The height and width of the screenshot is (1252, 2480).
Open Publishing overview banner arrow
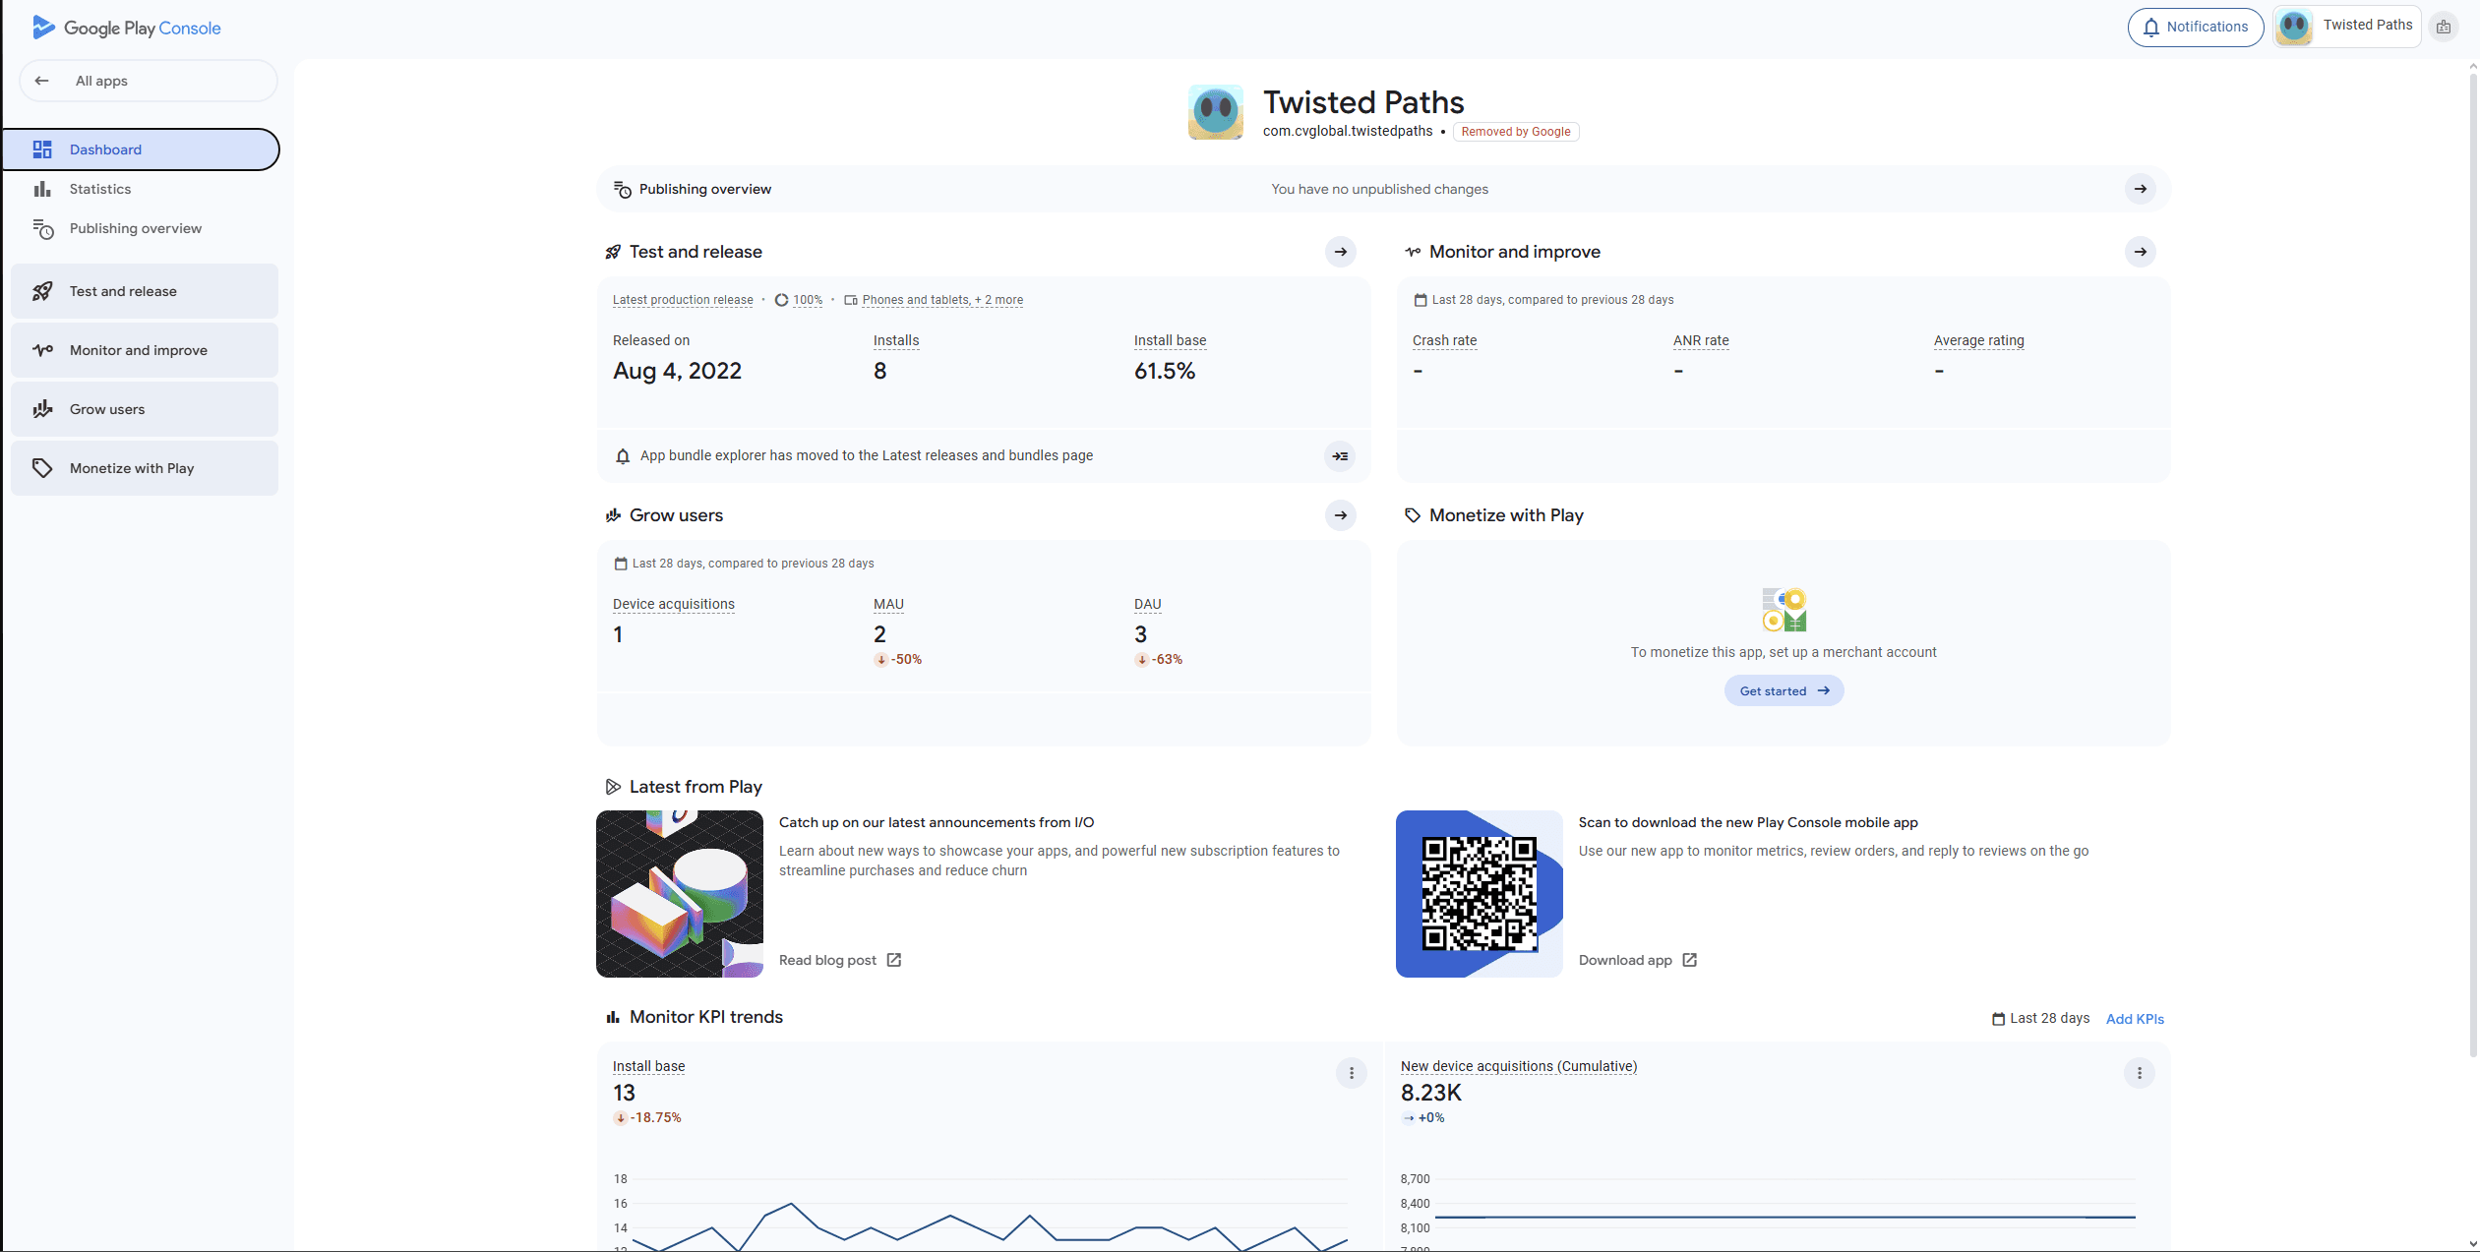point(2140,189)
